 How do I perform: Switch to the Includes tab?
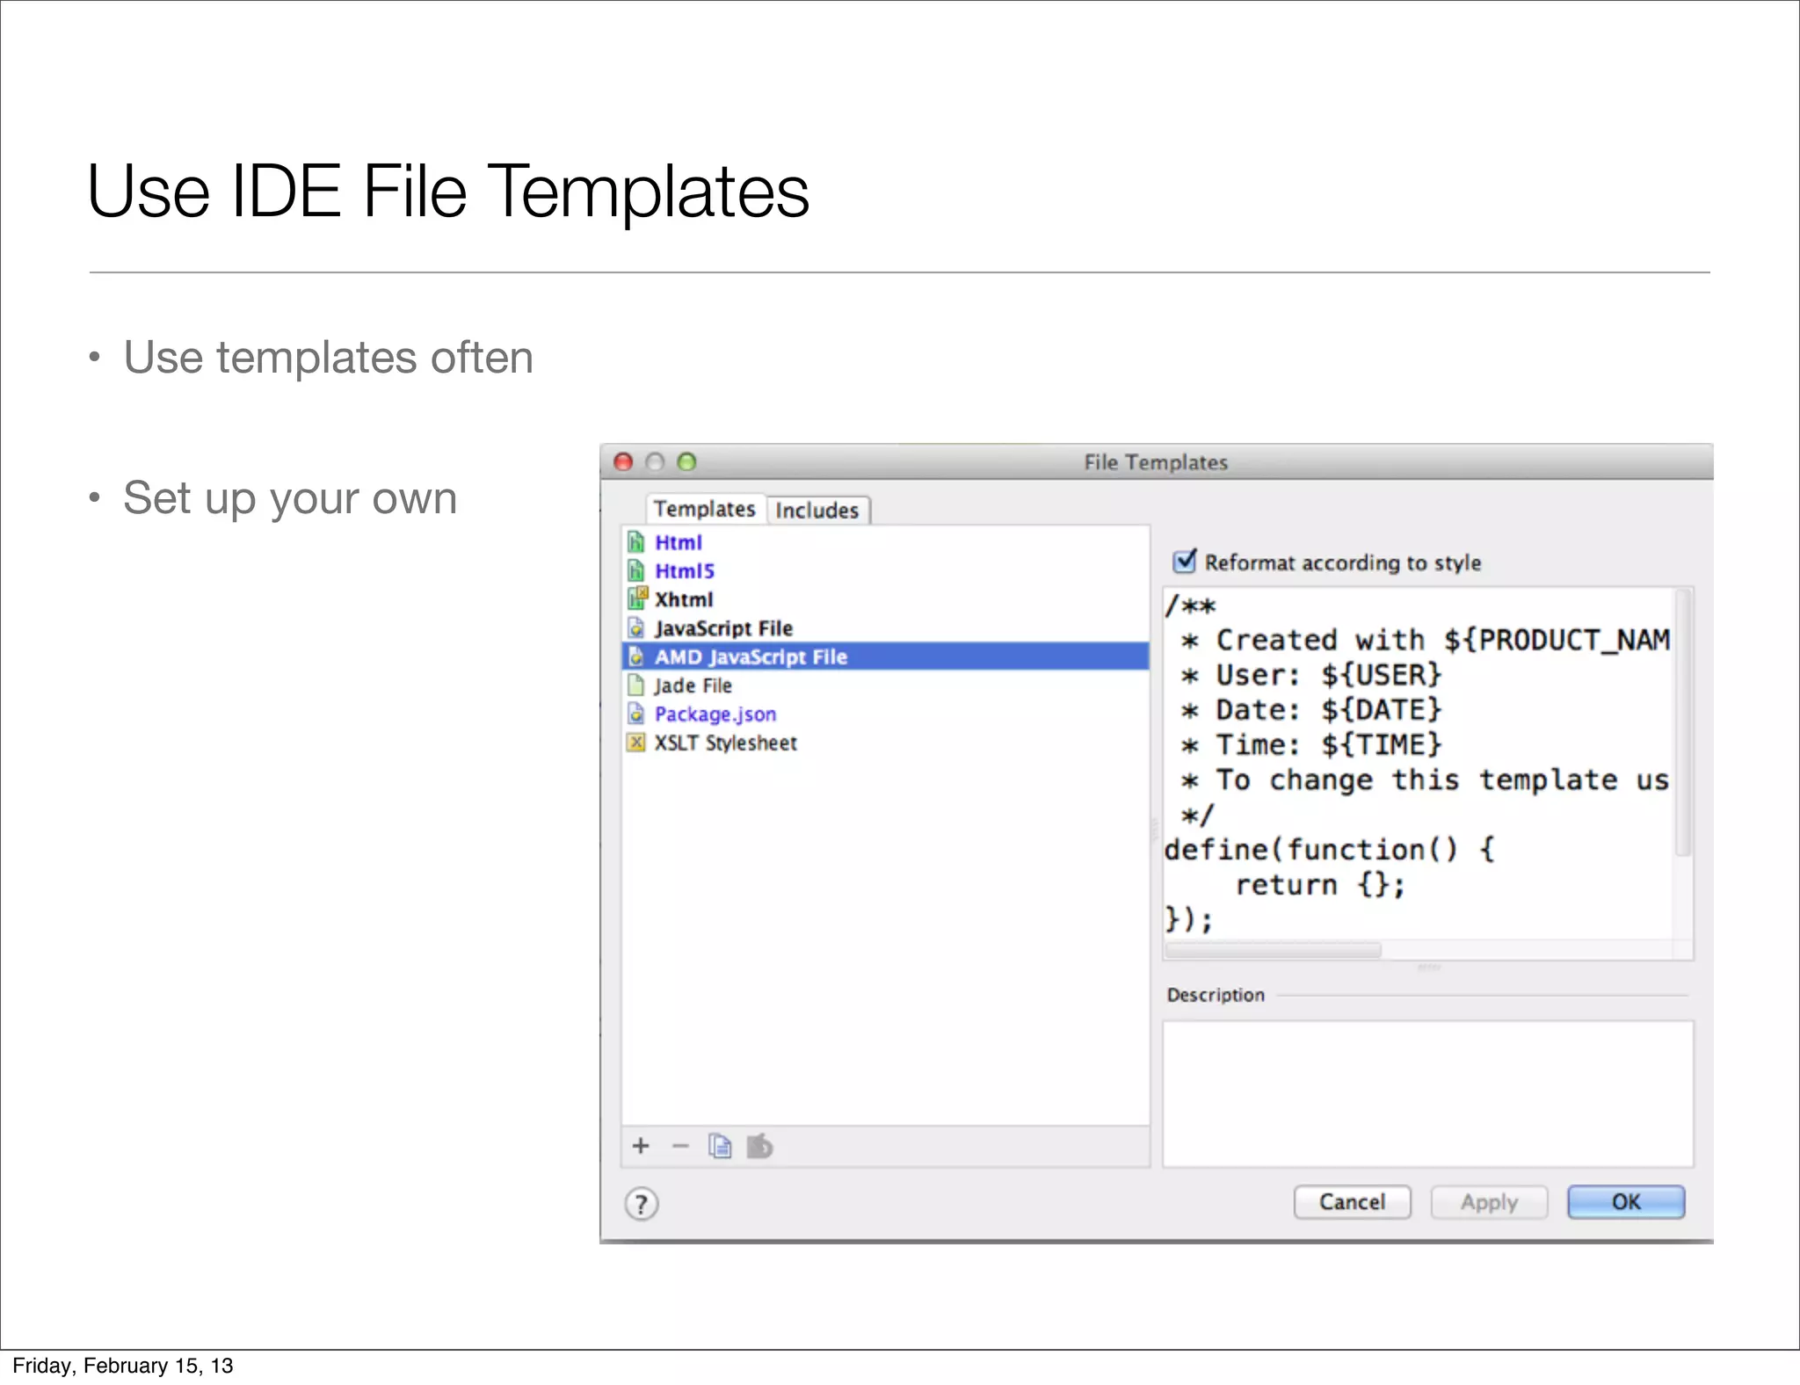tap(817, 511)
